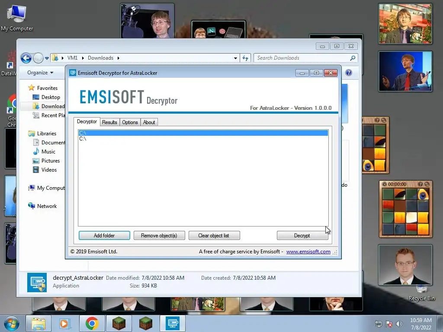
Task: Click the volume speaker tray icon
Action: 399,324
